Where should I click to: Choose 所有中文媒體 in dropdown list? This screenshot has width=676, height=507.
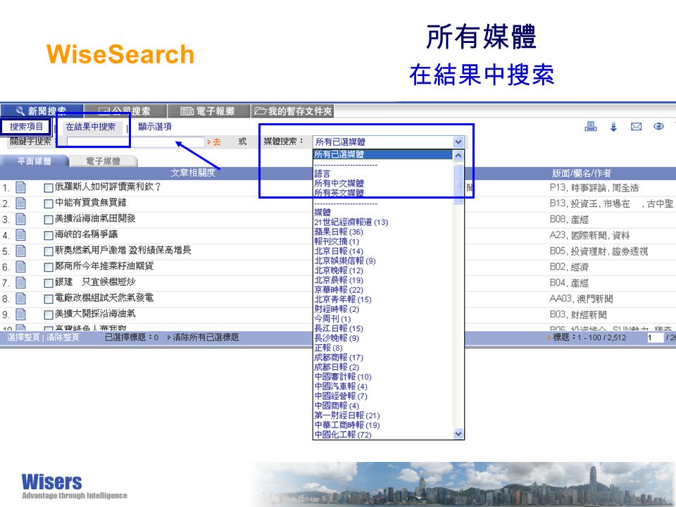[x=339, y=183]
